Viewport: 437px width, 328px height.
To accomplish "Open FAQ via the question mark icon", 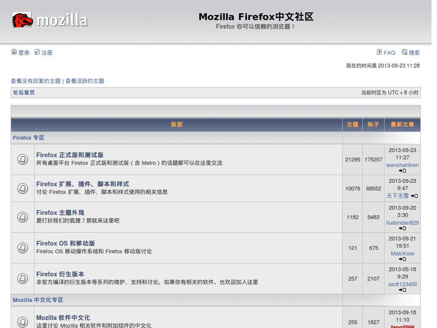I will tap(379, 52).
